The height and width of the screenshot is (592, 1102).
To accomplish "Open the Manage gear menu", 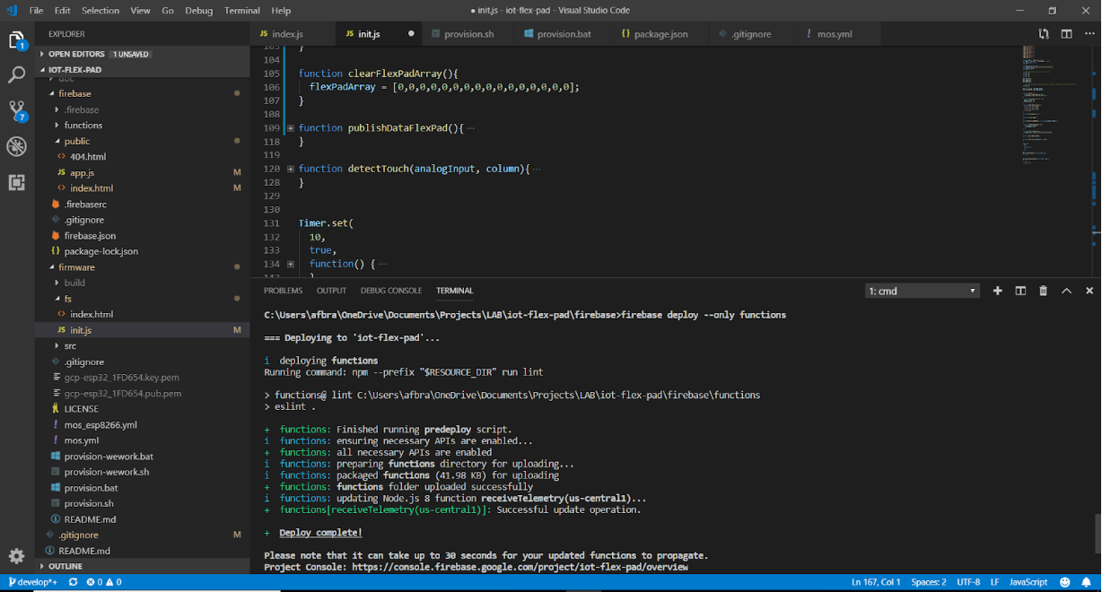I will click(x=16, y=556).
